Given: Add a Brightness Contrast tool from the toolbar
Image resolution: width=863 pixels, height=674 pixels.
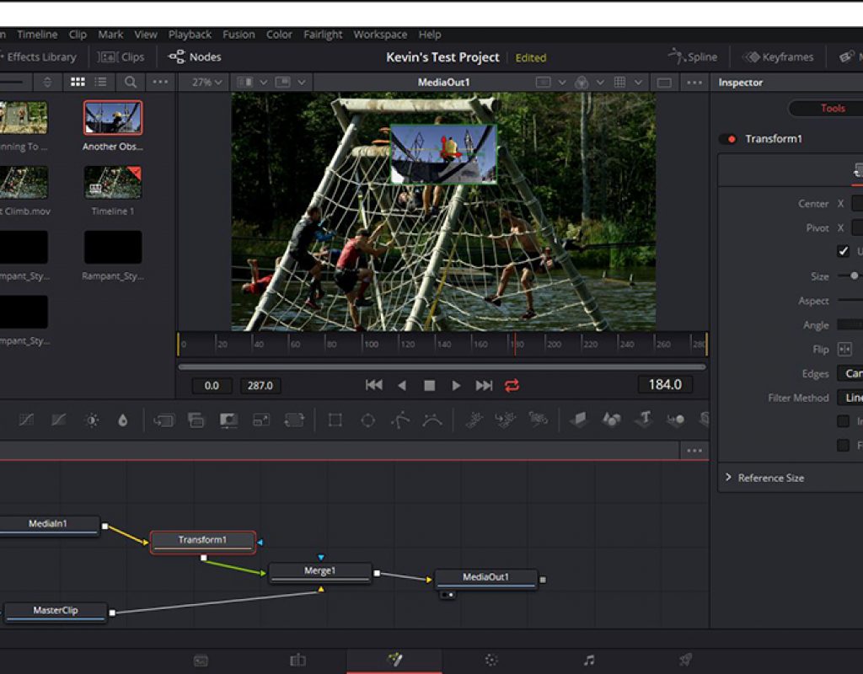Looking at the screenshot, I should tap(92, 420).
